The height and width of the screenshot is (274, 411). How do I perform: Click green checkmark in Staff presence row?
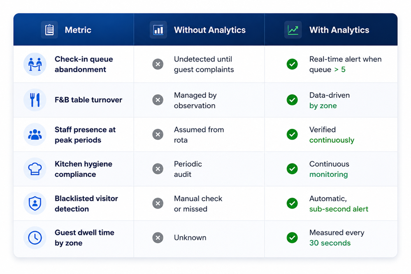[292, 135]
